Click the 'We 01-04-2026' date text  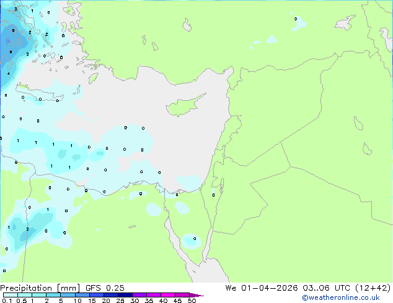point(262,288)
